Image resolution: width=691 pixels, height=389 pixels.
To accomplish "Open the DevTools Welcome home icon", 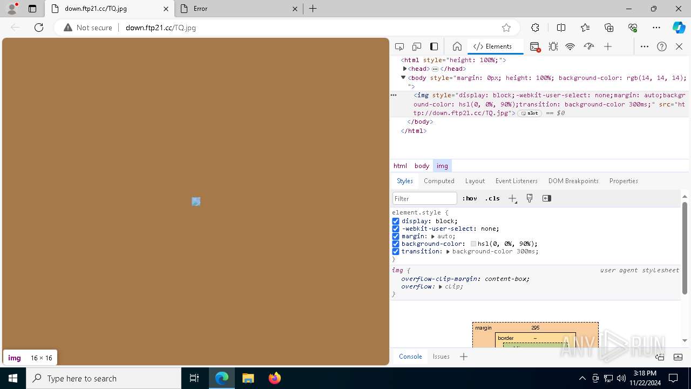I will (x=457, y=46).
